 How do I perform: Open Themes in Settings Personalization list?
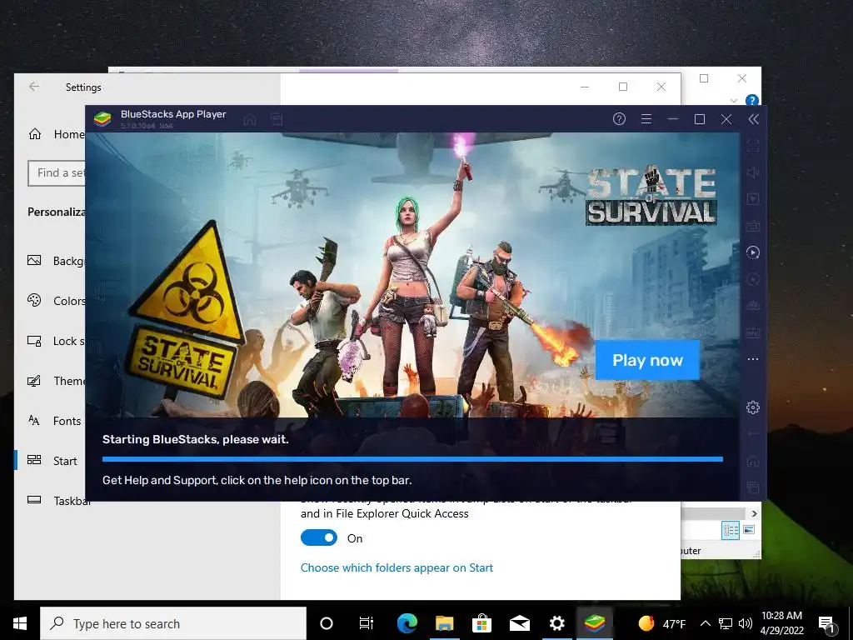click(57, 380)
